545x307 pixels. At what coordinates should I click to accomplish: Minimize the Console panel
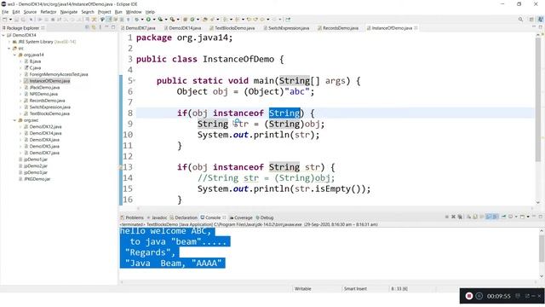click(534, 216)
